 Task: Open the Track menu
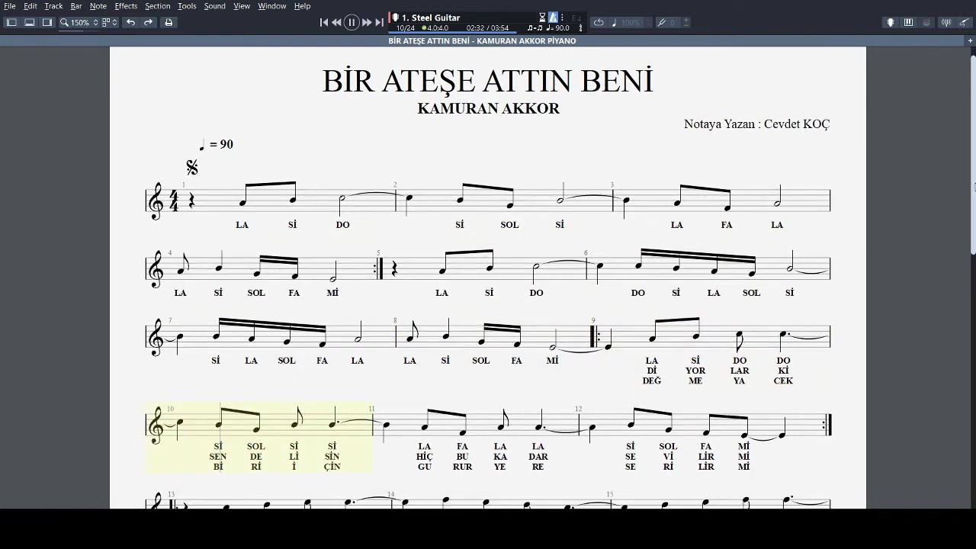[53, 6]
